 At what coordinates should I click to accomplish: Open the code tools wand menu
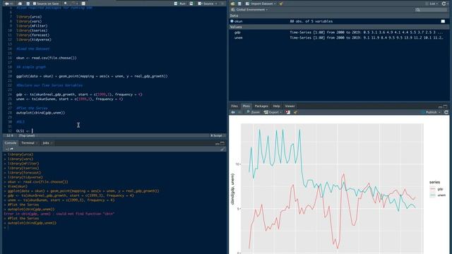(x=74, y=4)
